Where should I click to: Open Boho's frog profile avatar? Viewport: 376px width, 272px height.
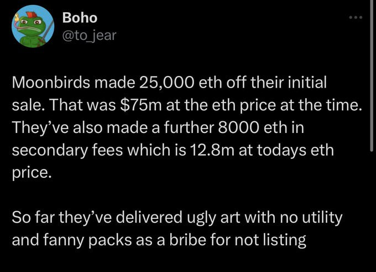pyautogui.click(x=33, y=26)
